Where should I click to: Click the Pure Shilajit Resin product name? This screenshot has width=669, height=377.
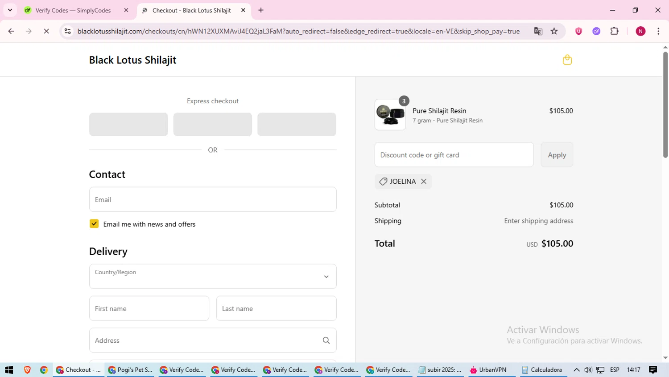pyautogui.click(x=439, y=111)
